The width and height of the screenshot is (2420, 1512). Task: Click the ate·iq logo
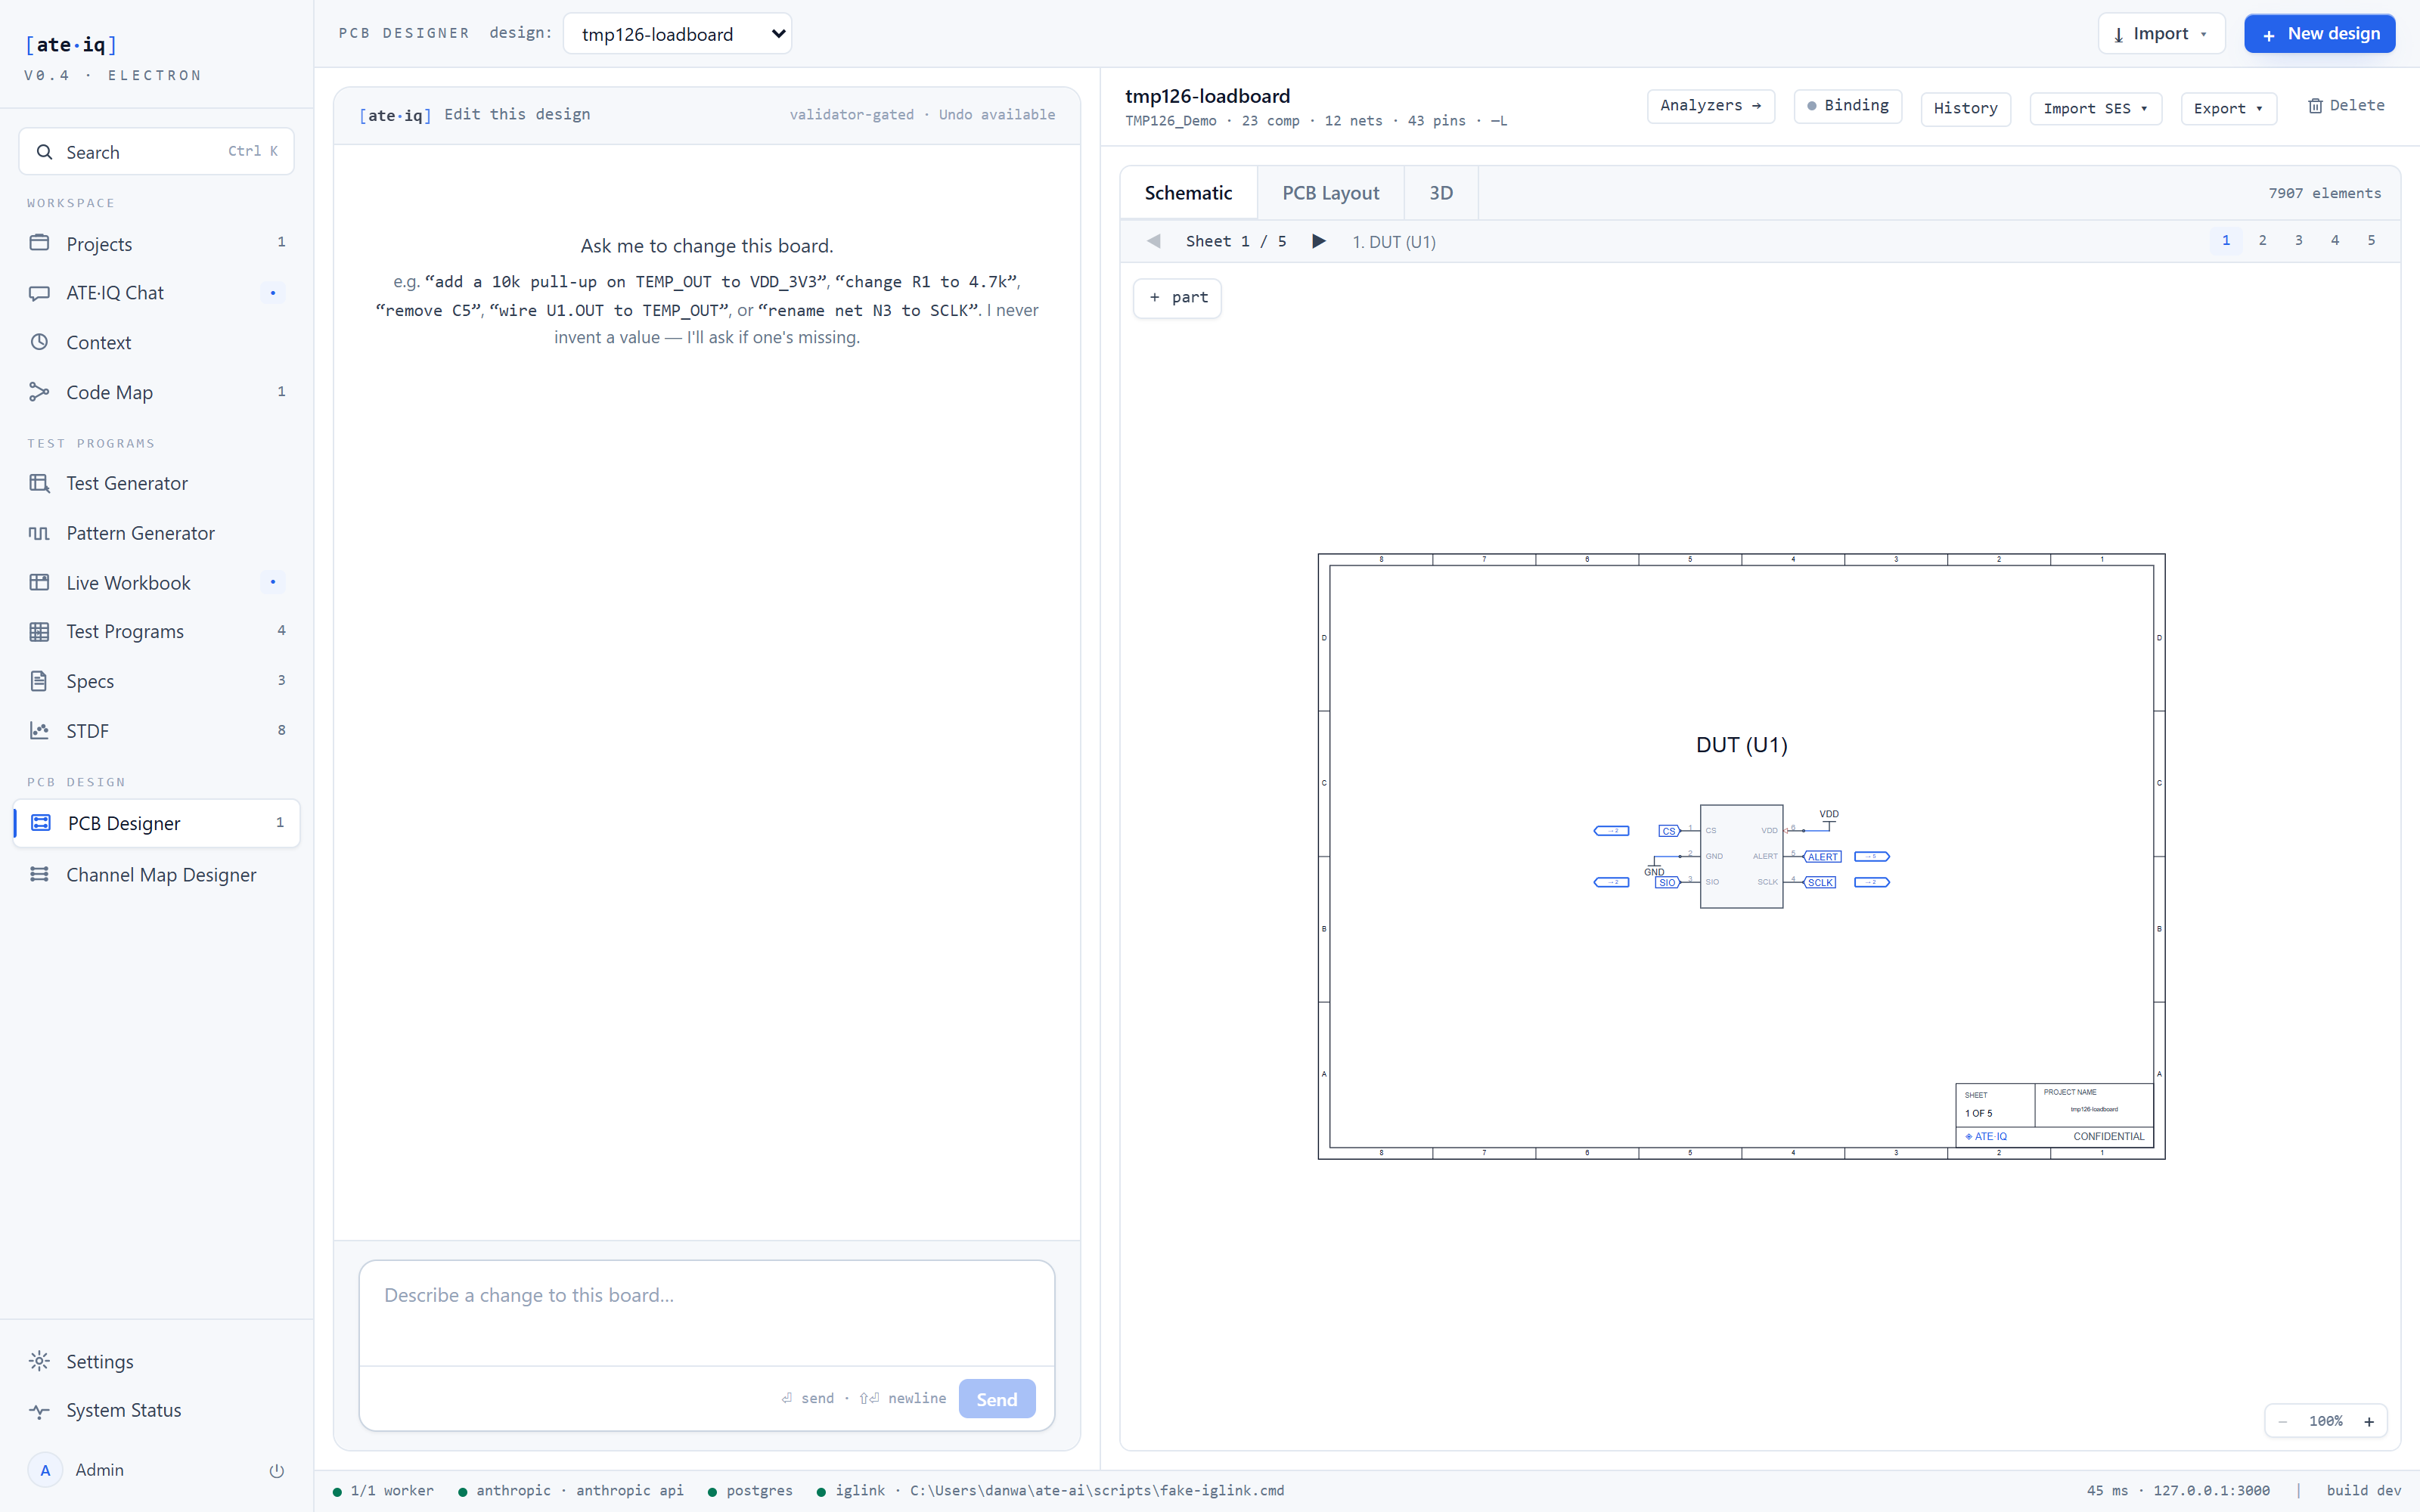tap(71, 44)
